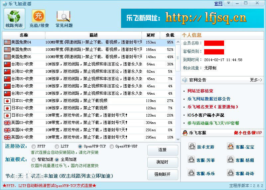This screenshot has height=190, width=266.
Task: Click the Japan flag icon for 日本03-收费
Action: point(7,115)
